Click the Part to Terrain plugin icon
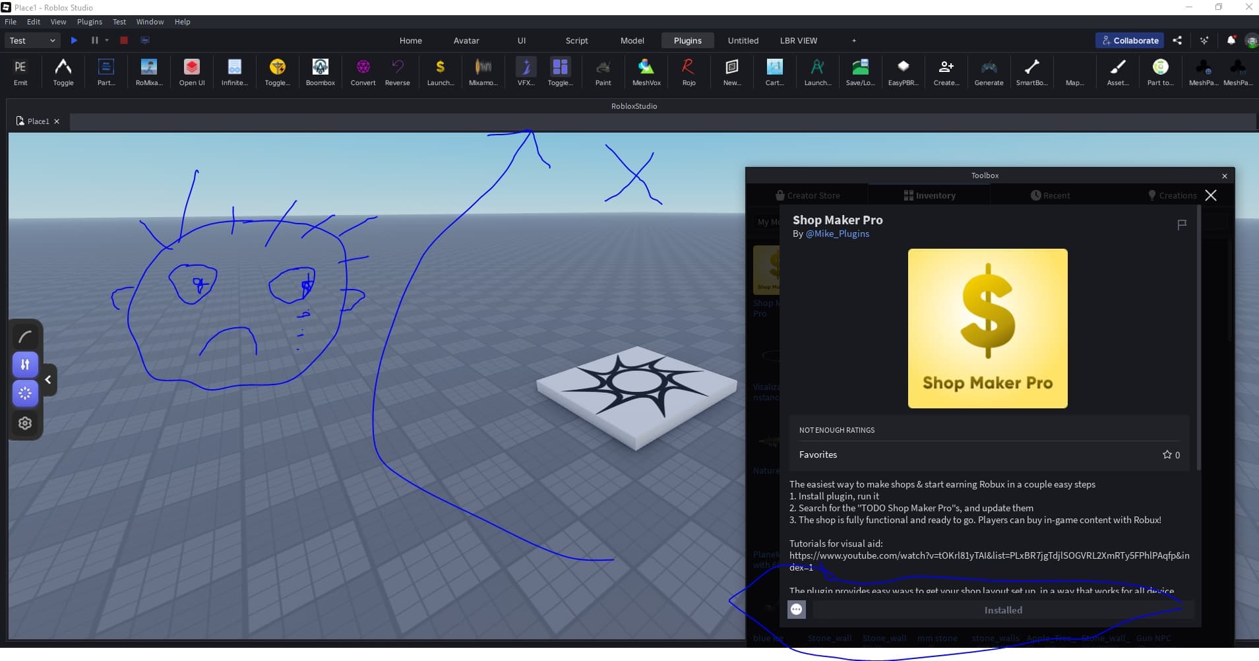 pyautogui.click(x=1160, y=71)
